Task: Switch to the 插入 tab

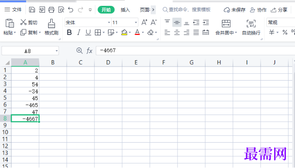Action: pos(125,10)
